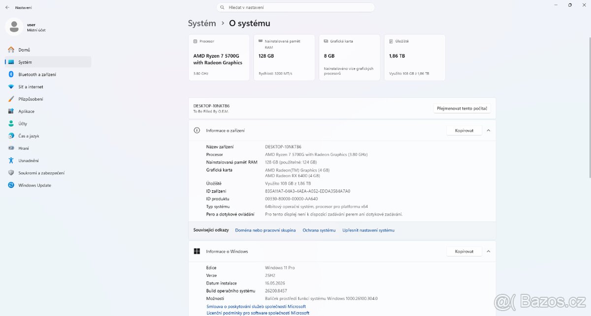Click the info icon beside Informace o zařízení
Image resolution: width=591 pixels, height=316 pixels.
click(x=197, y=130)
